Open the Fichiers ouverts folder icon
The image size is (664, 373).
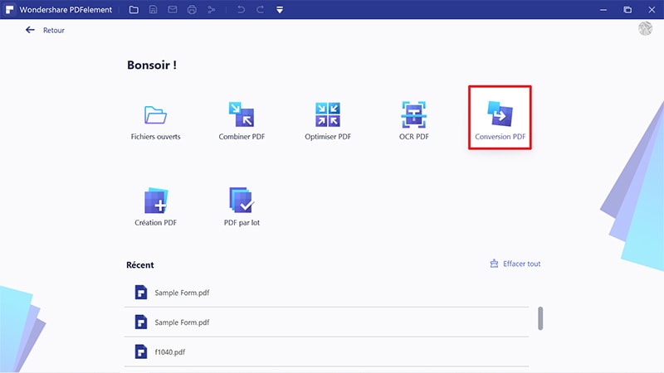click(x=155, y=114)
